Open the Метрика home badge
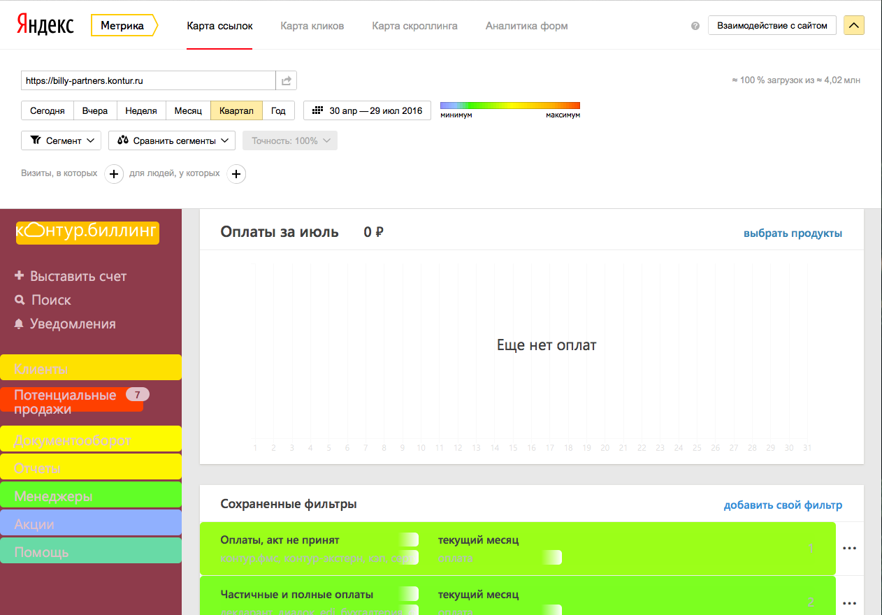The height and width of the screenshot is (615, 882). pyautogui.click(x=124, y=26)
